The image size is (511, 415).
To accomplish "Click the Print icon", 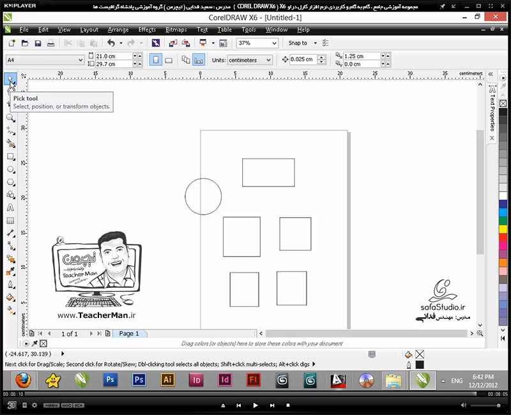I will pos(51,43).
